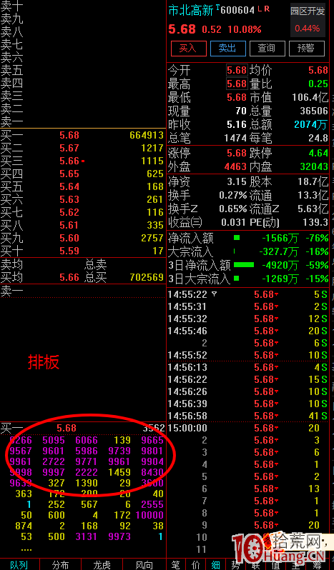334x570 pixels.
Task: Switch to the 分布 tab
Action: coord(60,565)
